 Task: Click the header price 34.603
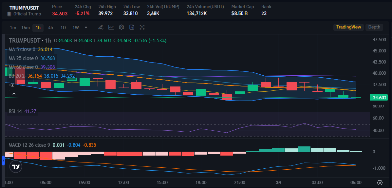point(60,13)
